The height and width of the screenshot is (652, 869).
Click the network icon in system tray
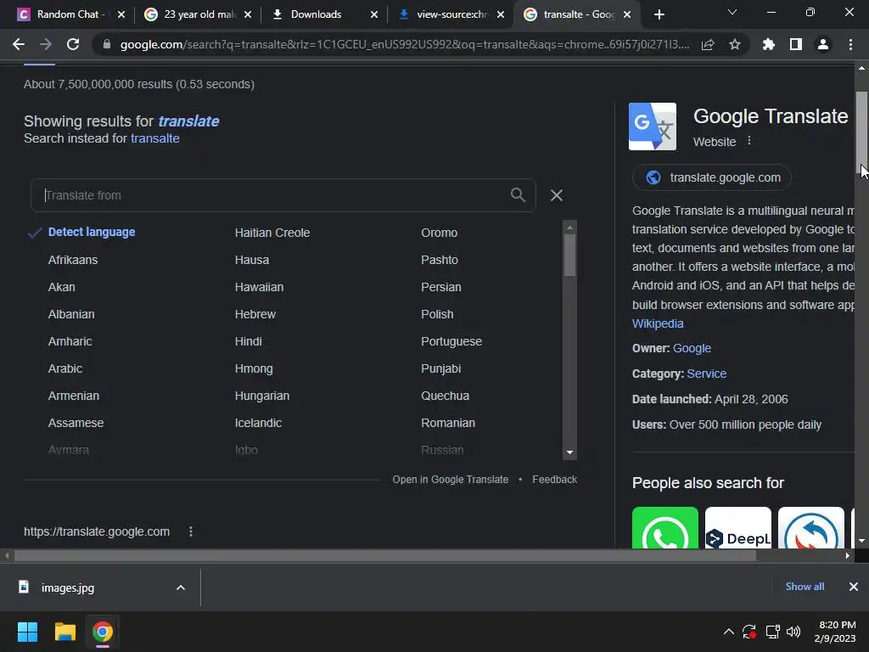point(772,632)
